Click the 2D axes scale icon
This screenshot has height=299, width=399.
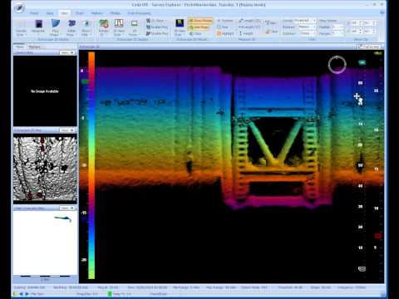[119, 24]
